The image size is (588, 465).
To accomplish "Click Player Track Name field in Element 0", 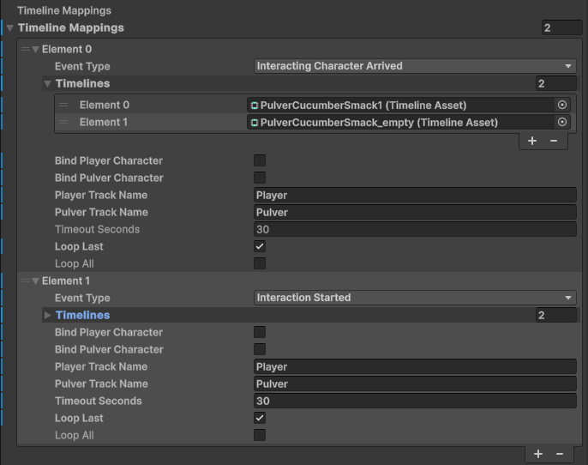I will pyautogui.click(x=415, y=195).
